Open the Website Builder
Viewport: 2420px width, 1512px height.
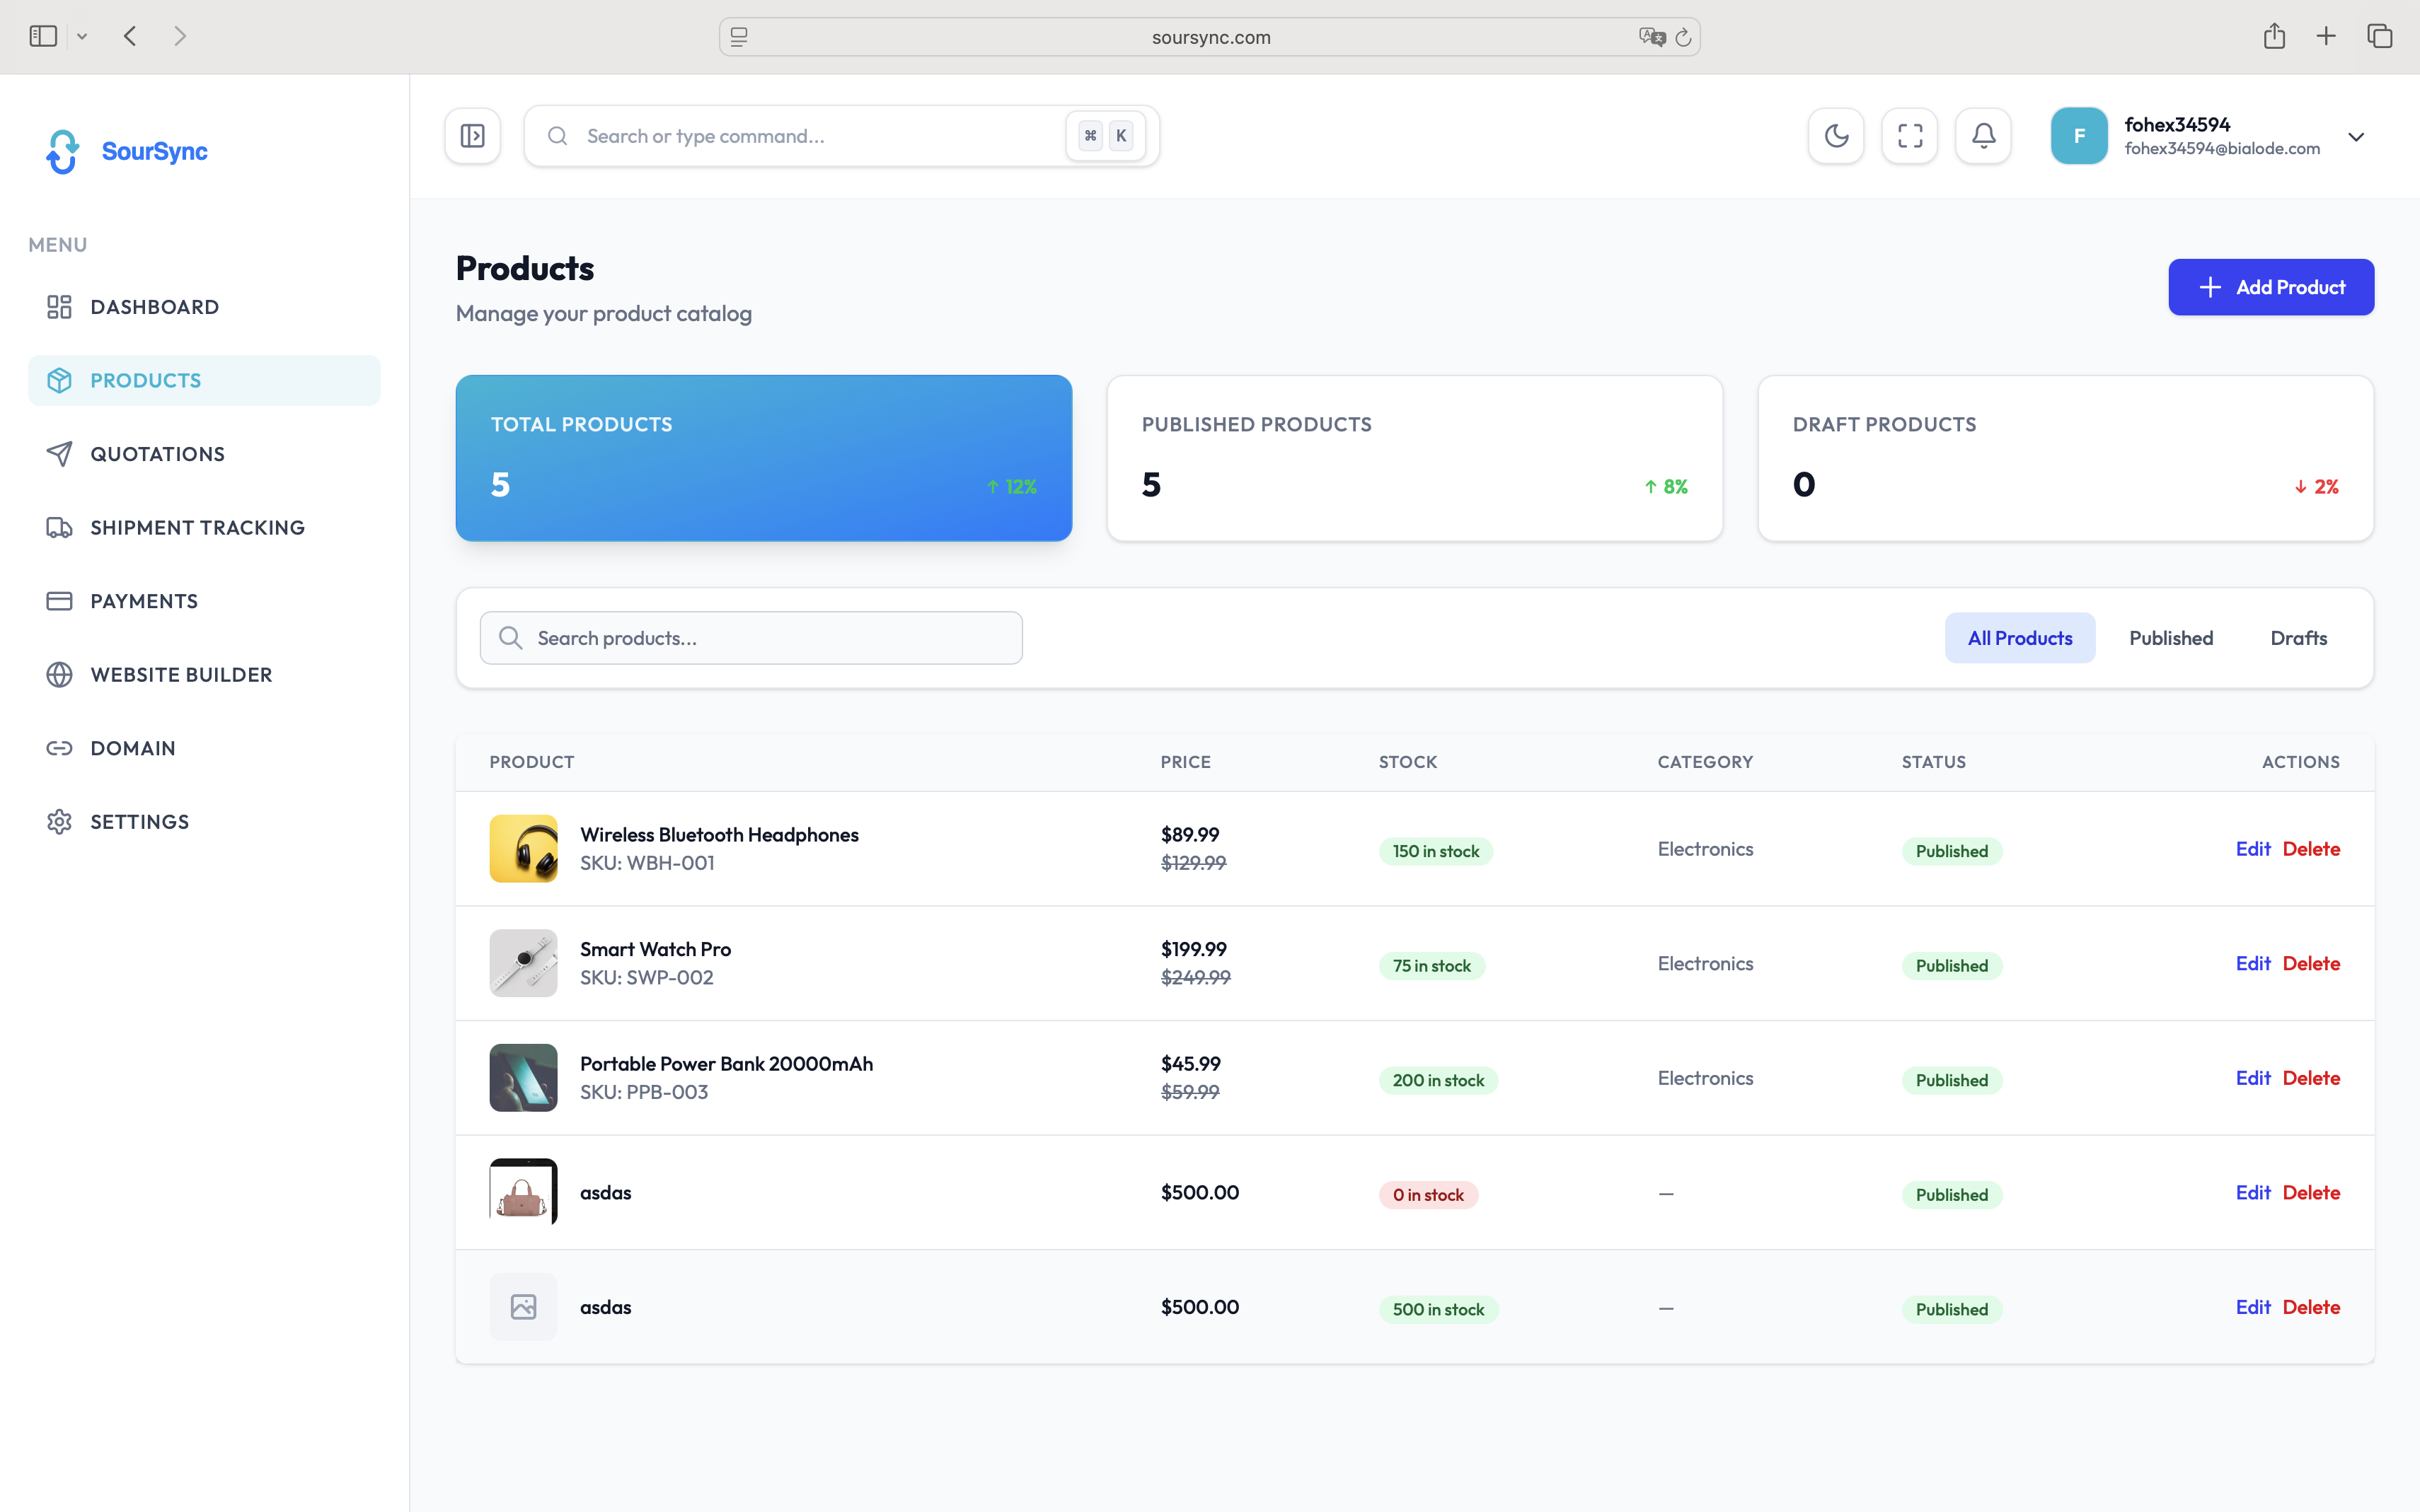click(x=182, y=674)
